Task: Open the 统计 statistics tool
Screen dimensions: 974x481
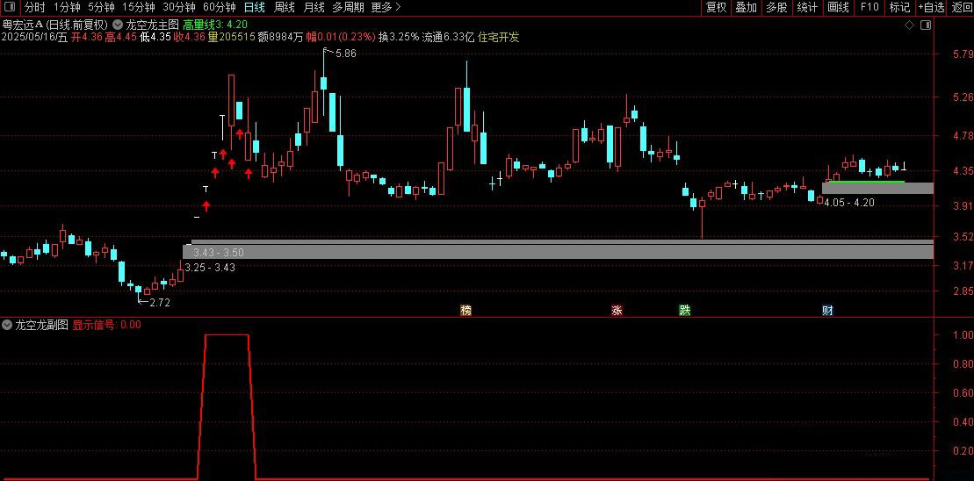Action: [x=807, y=7]
